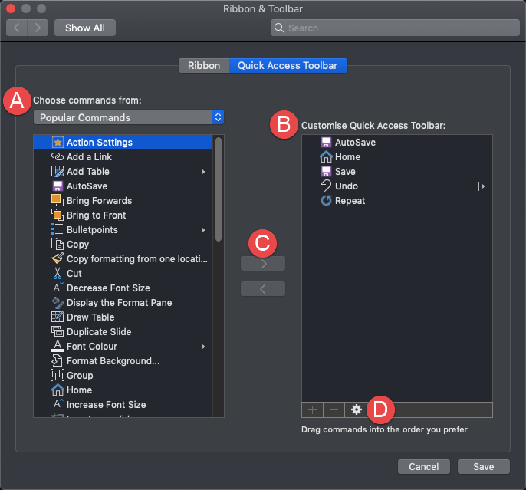Click the Add Table grid icon
Screen dimensions: 526x490
[58, 171]
